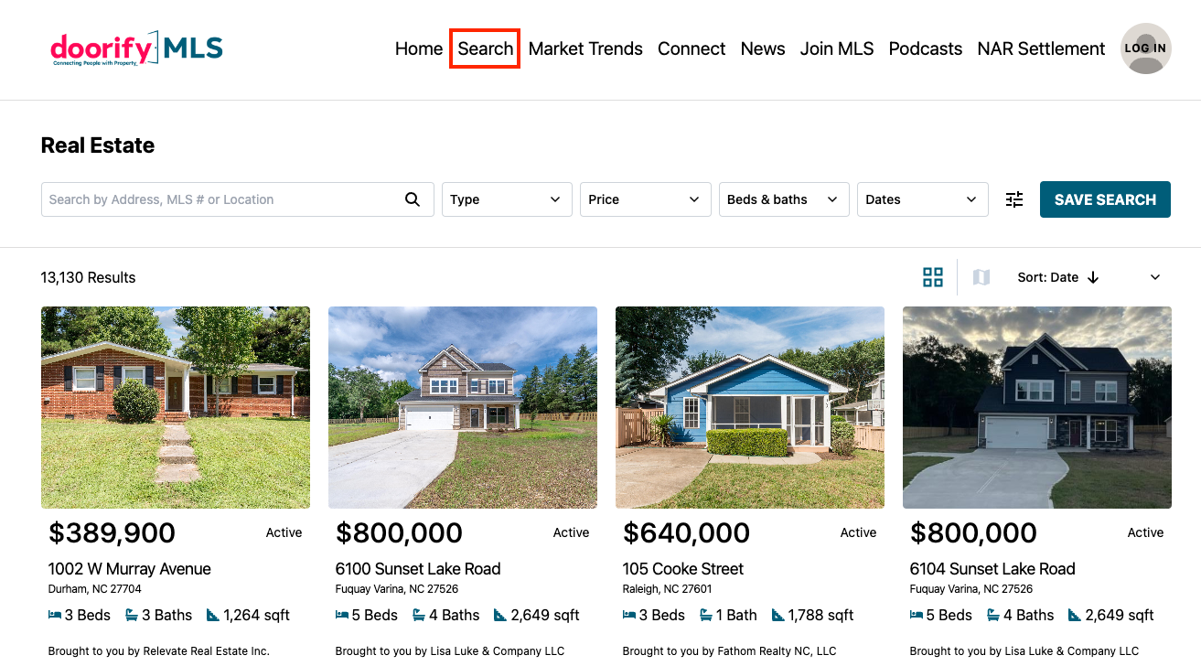Click the SAVE SEARCH button
The height and width of the screenshot is (666, 1201).
point(1105,199)
